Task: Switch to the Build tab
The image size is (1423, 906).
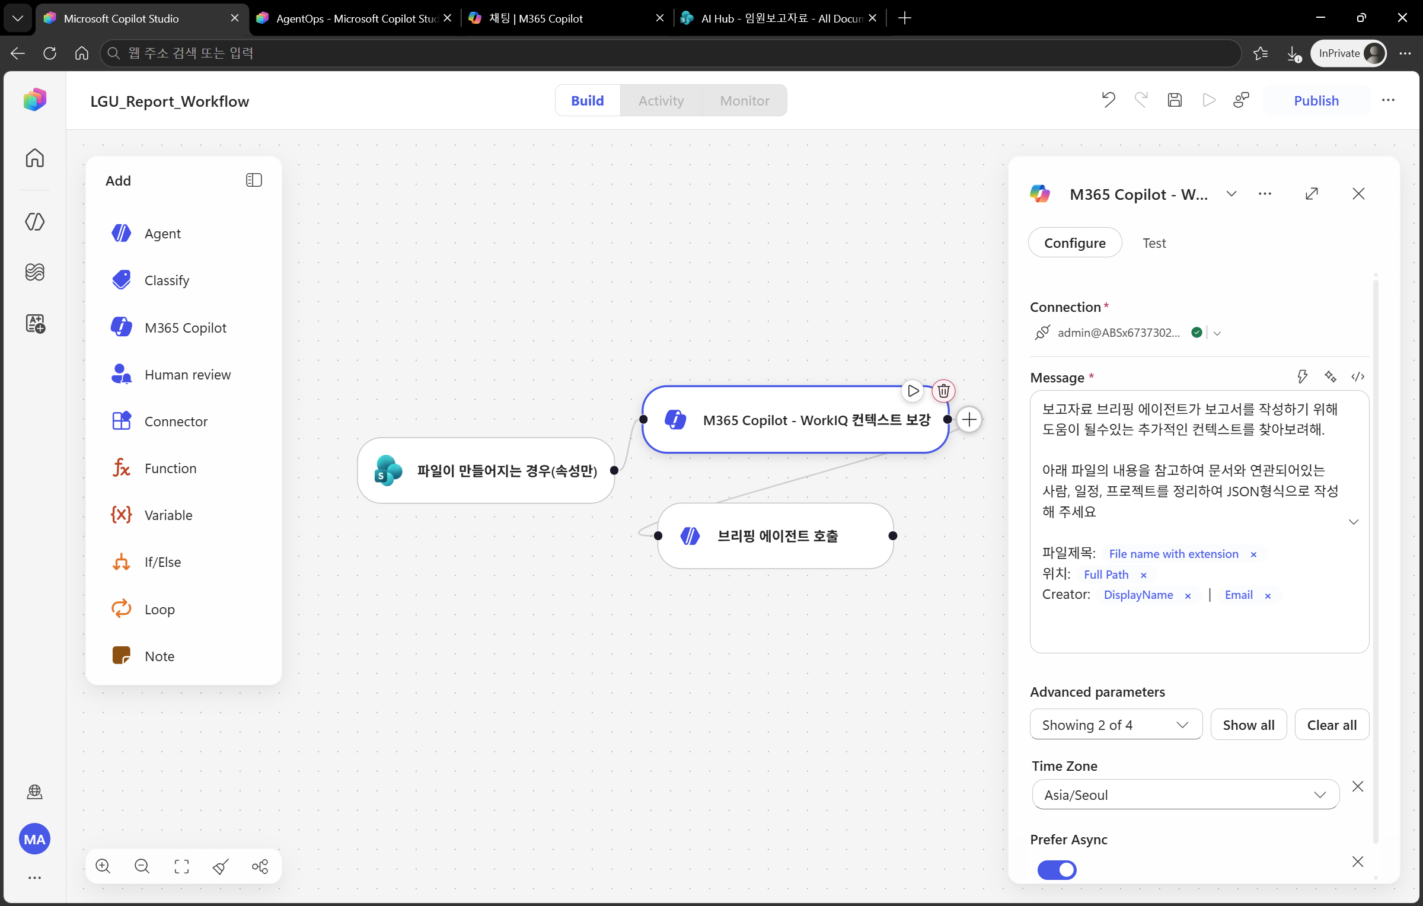Action: click(588, 100)
